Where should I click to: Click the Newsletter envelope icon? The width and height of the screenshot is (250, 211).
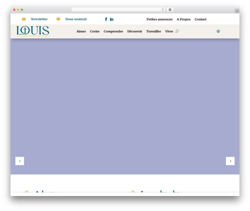pyautogui.click(x=24, y=19)
